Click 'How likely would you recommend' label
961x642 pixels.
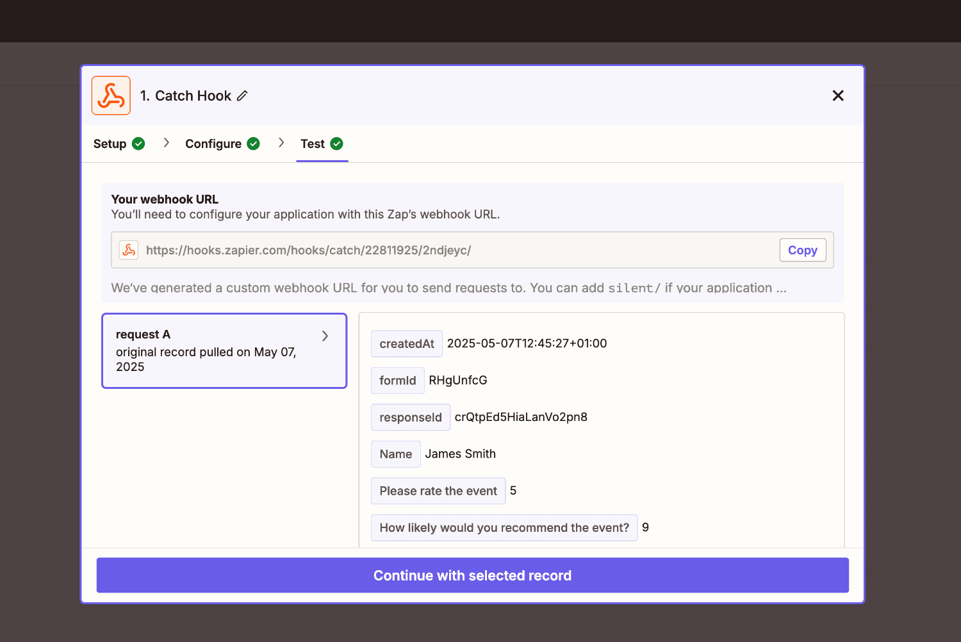pyautogui.click(x=504, y=528)
